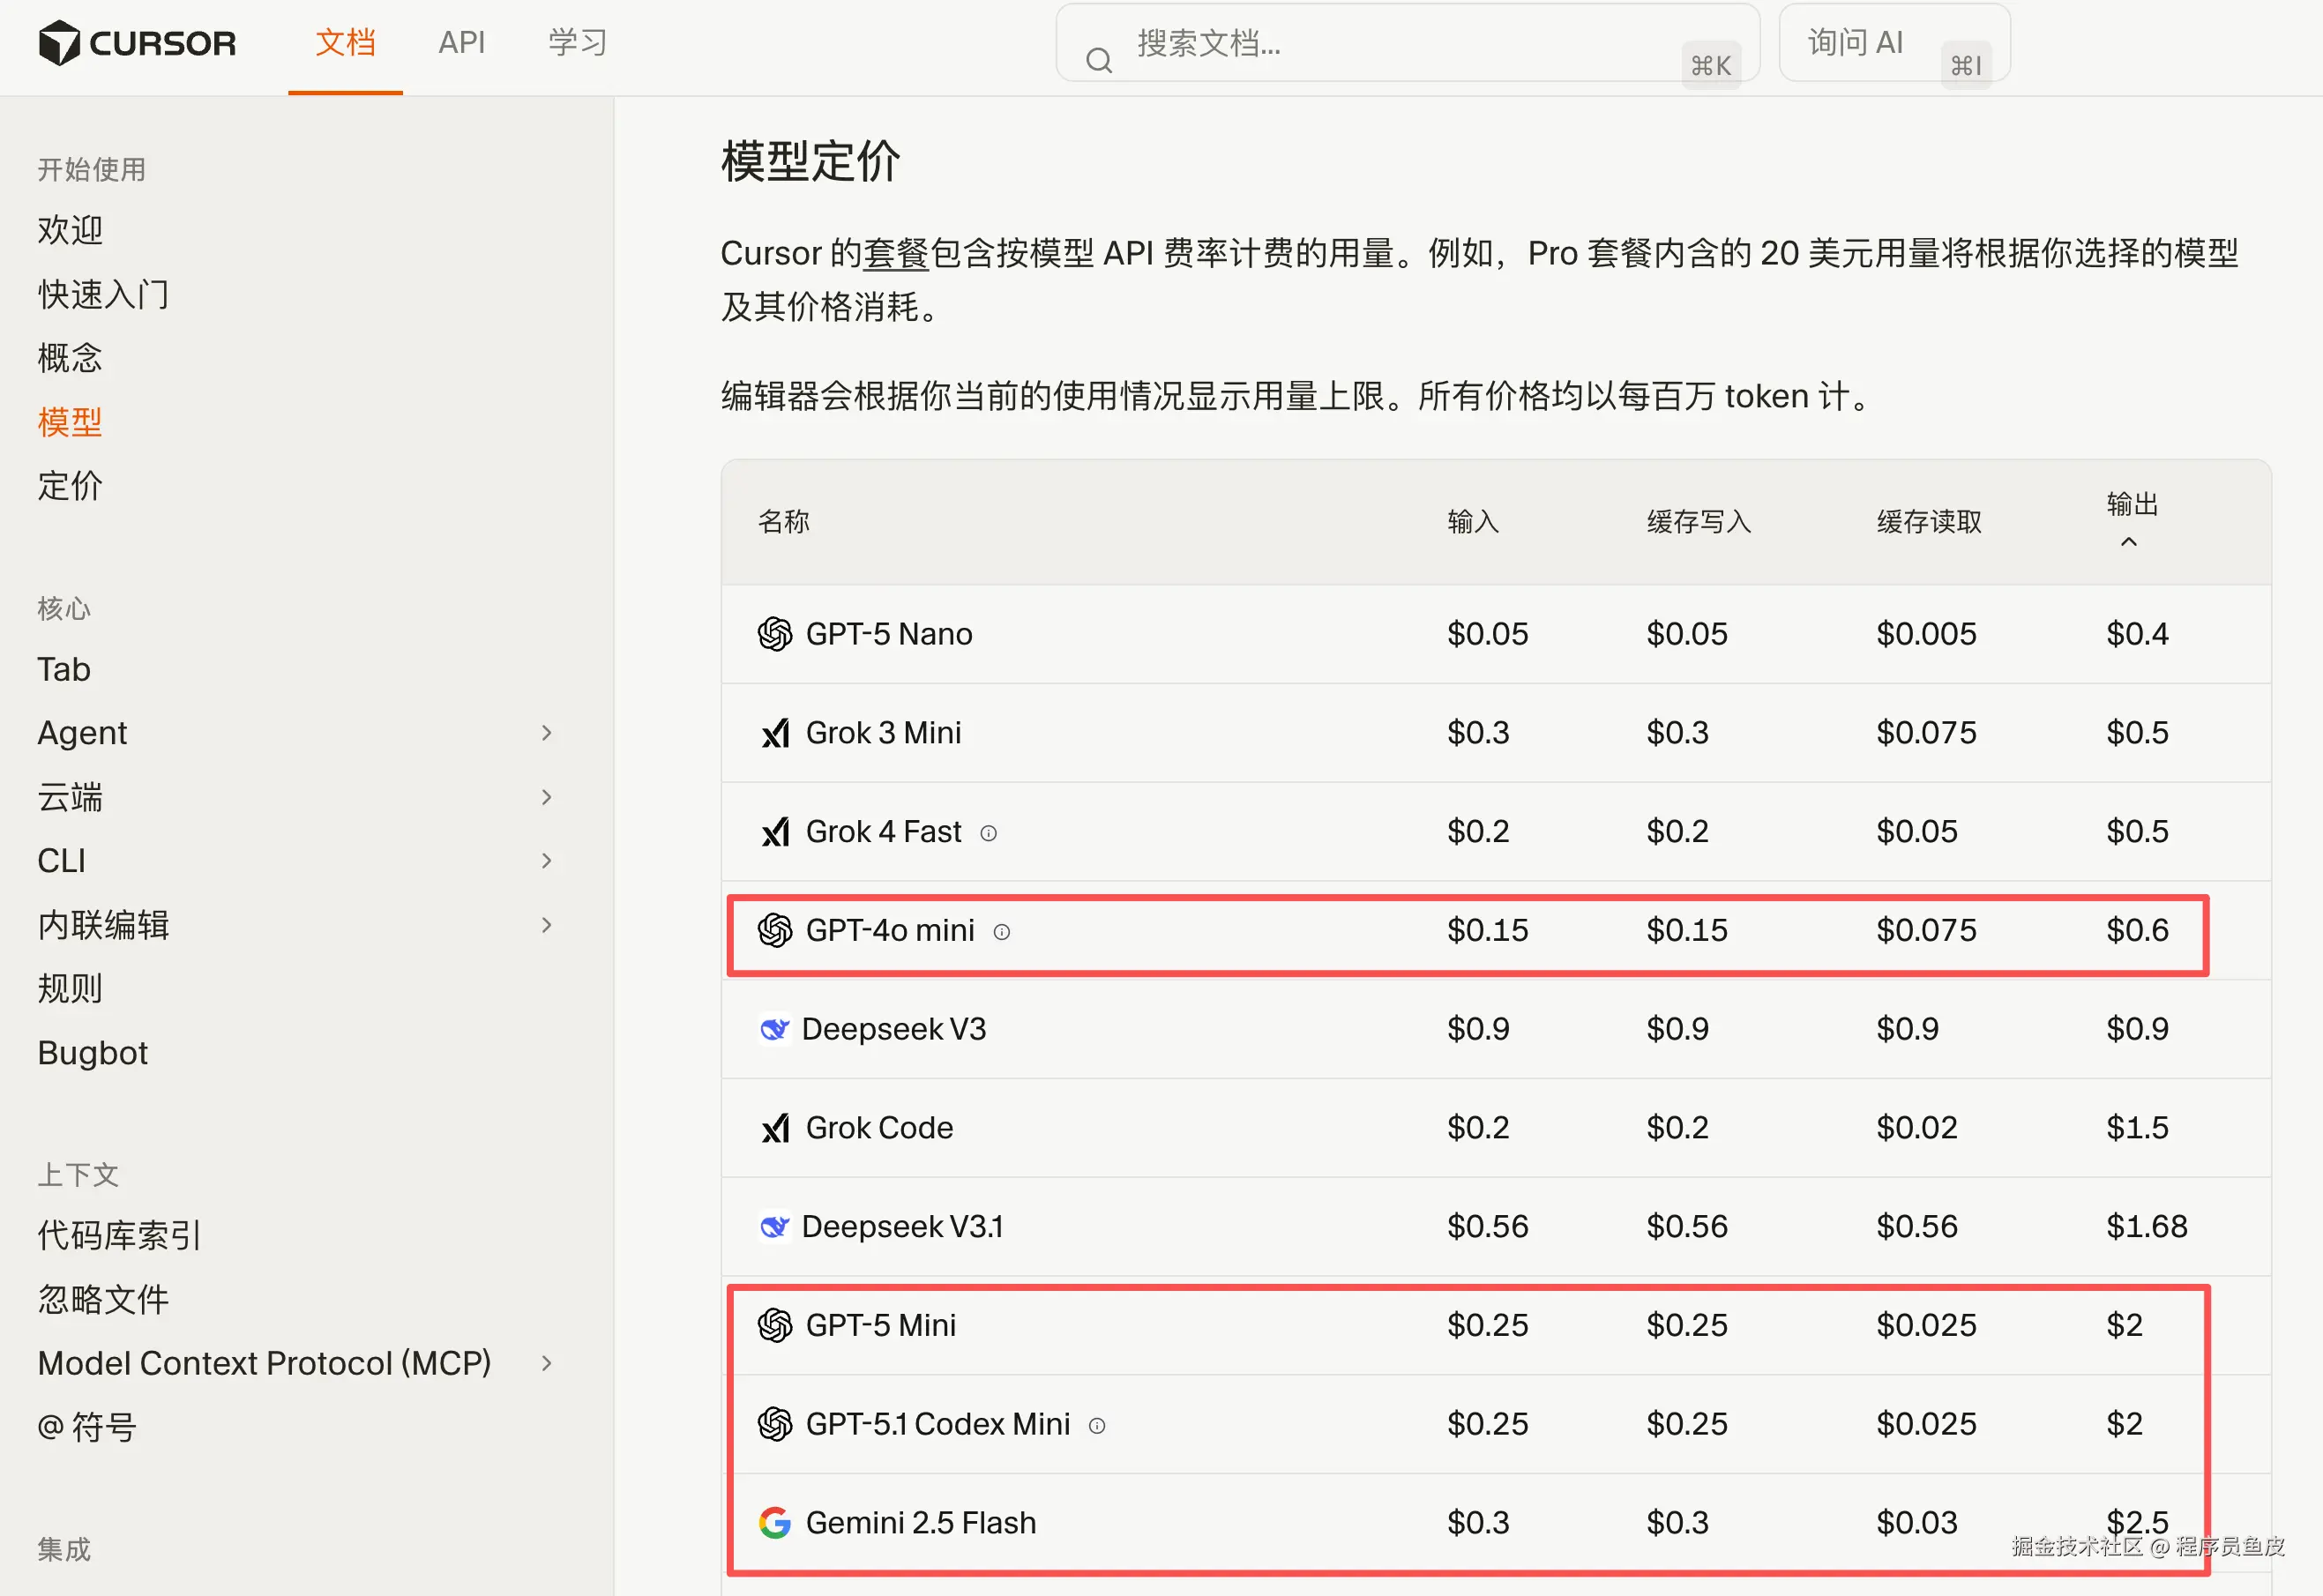Switch to the API tab
2323x1596 pixels.
(461, 43)
